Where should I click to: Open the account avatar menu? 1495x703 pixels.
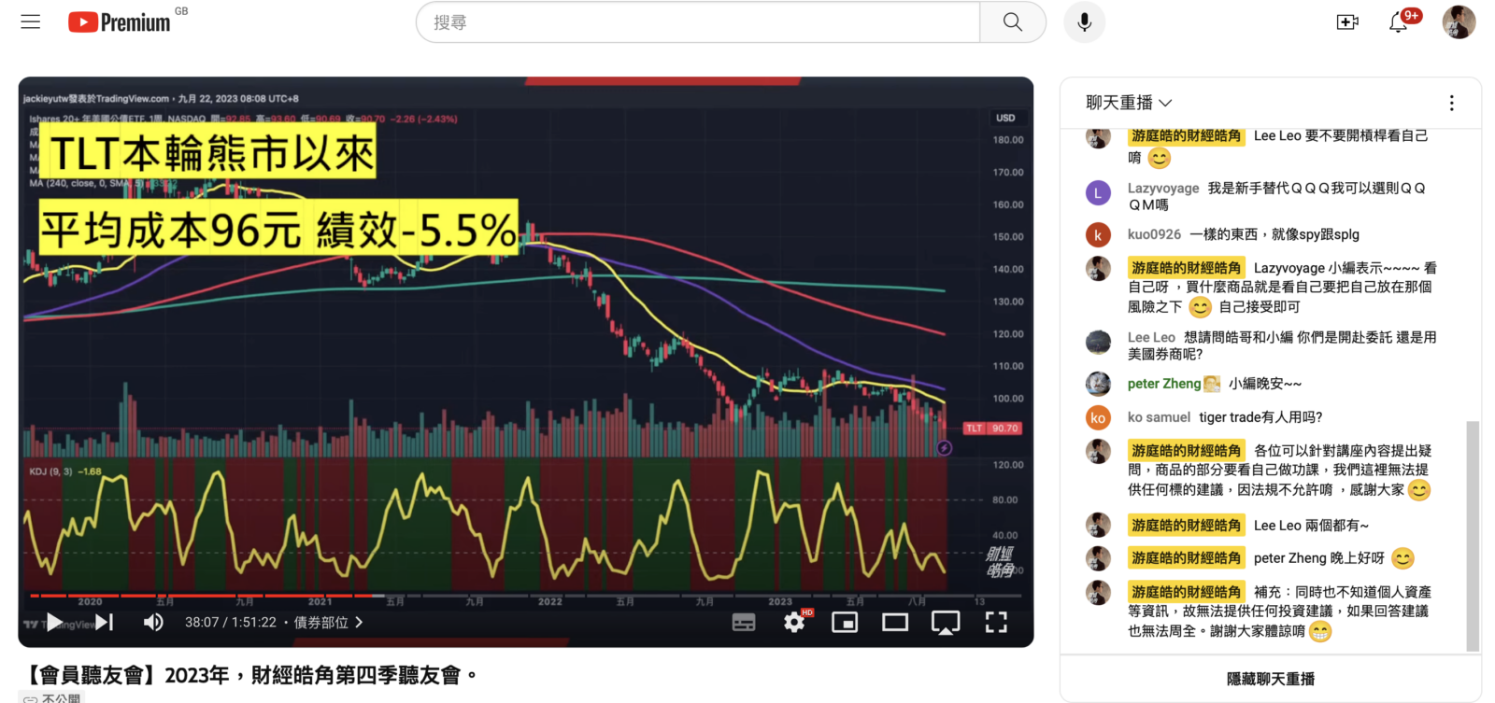(1458, 22)
